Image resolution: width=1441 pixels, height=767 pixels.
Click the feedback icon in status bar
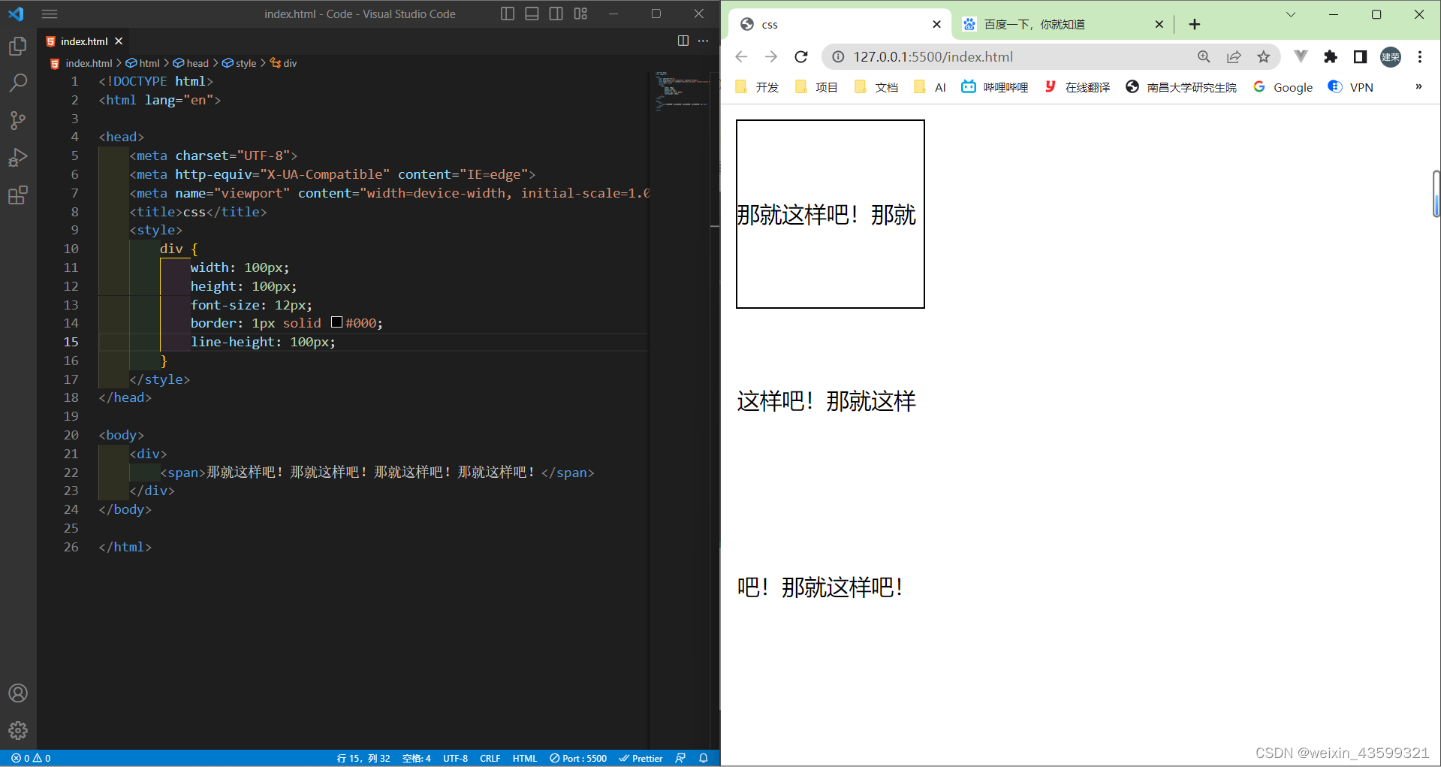point(680,758)
